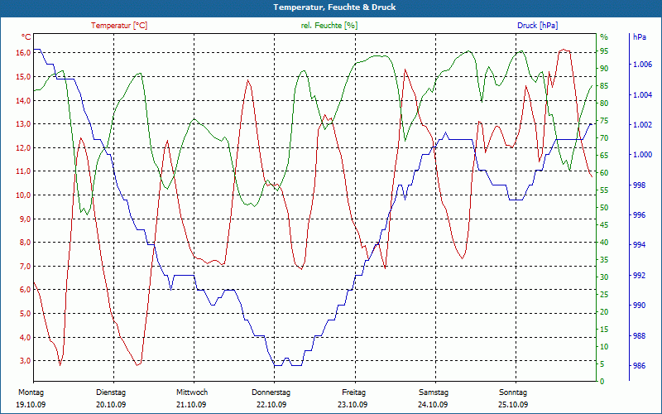The height and width of the screenshot is (414, 662).
Task: Click the '%' unit label on the humidity axis
Action: [604, 37]
